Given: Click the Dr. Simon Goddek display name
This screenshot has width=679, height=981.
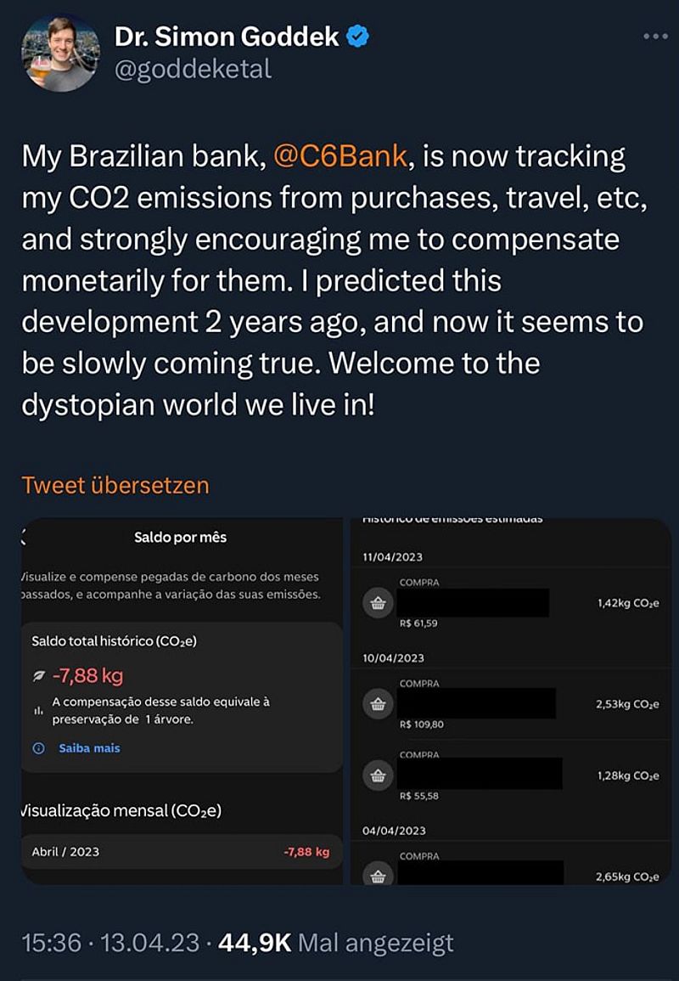Looking at the screenshot, I should click(x=227, y=37).
